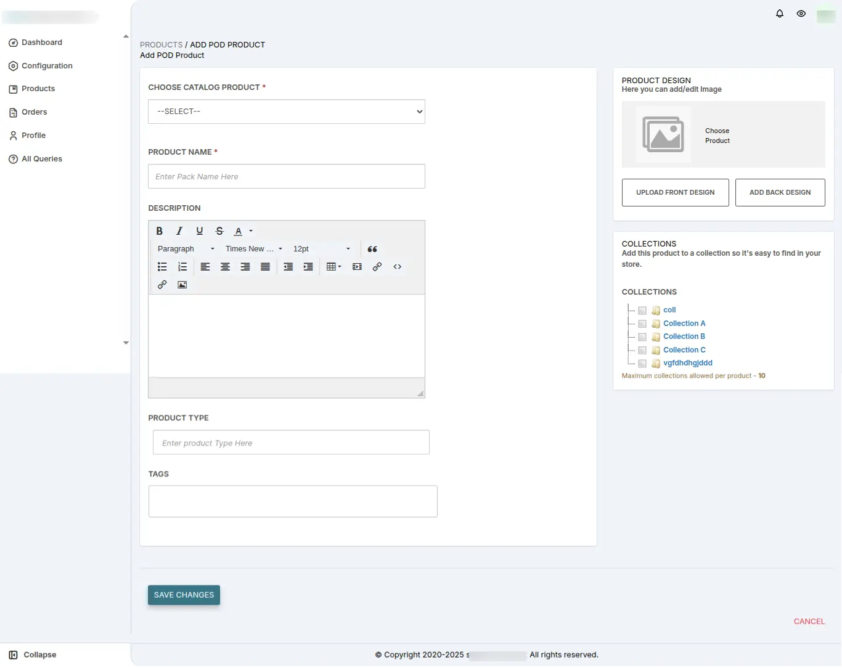Apply italic formatting in the editor

pos(179,231)
